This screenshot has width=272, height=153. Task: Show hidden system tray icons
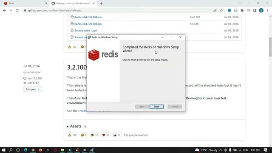(221, 150)
